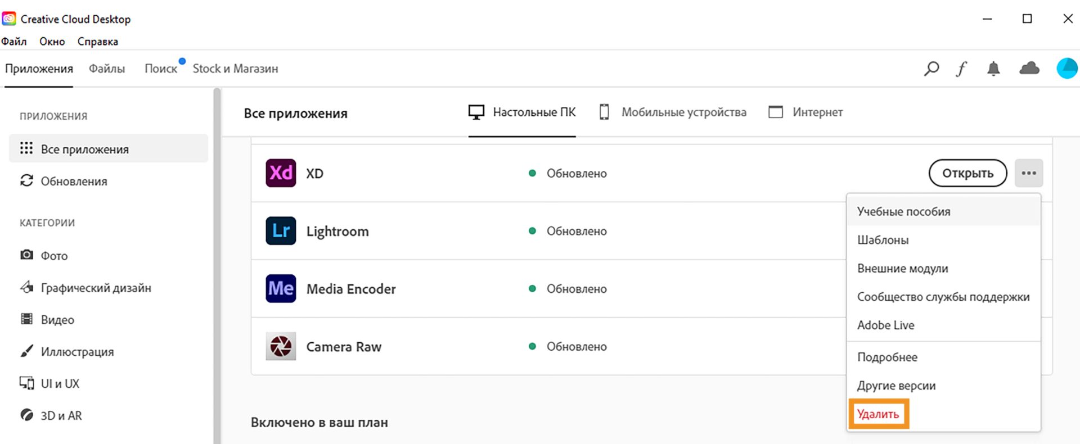Click the Media Encoder app icon
The width and height of the screenshot is (1080, 444).
[281, 288]
